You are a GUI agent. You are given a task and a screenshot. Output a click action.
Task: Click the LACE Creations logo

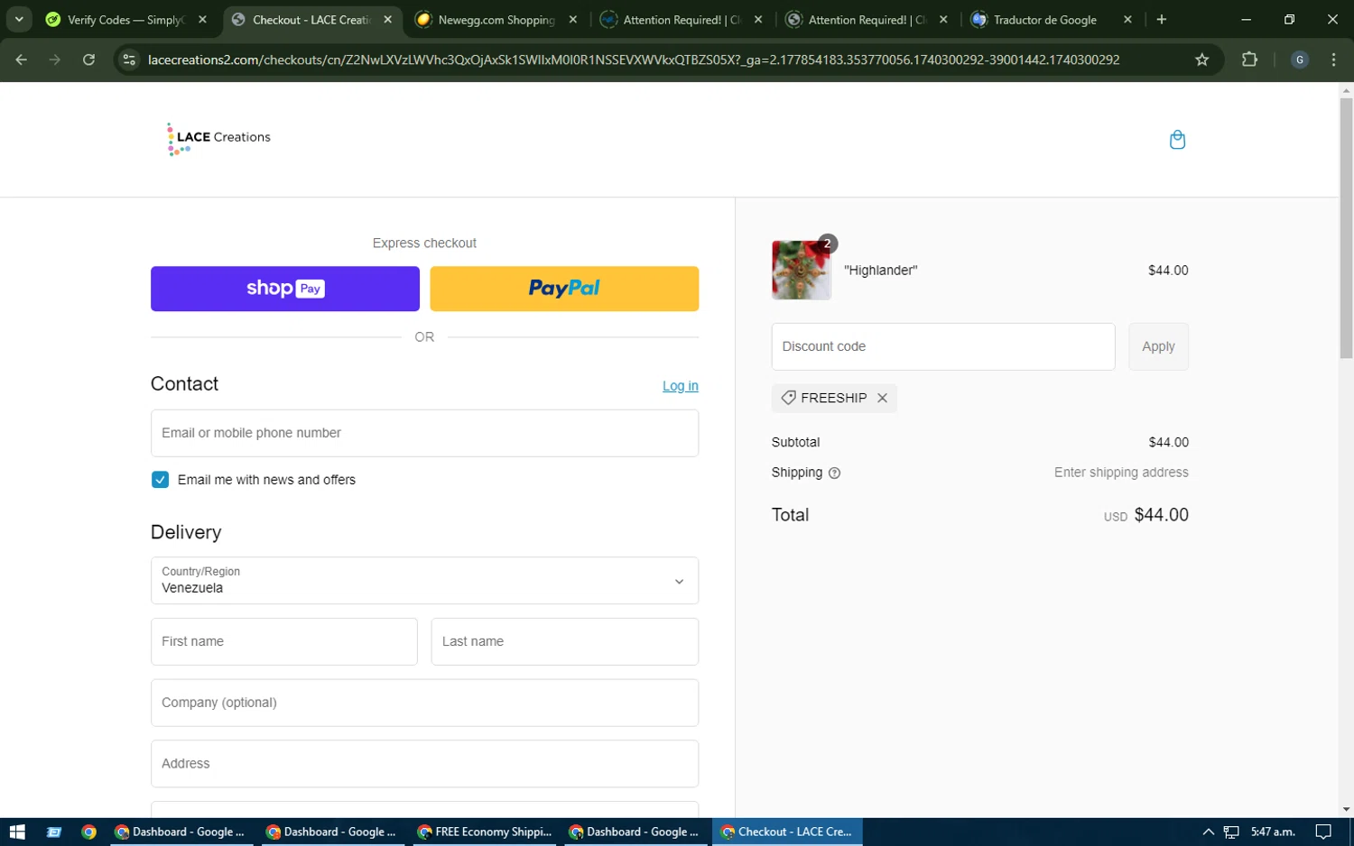point(218,139)
